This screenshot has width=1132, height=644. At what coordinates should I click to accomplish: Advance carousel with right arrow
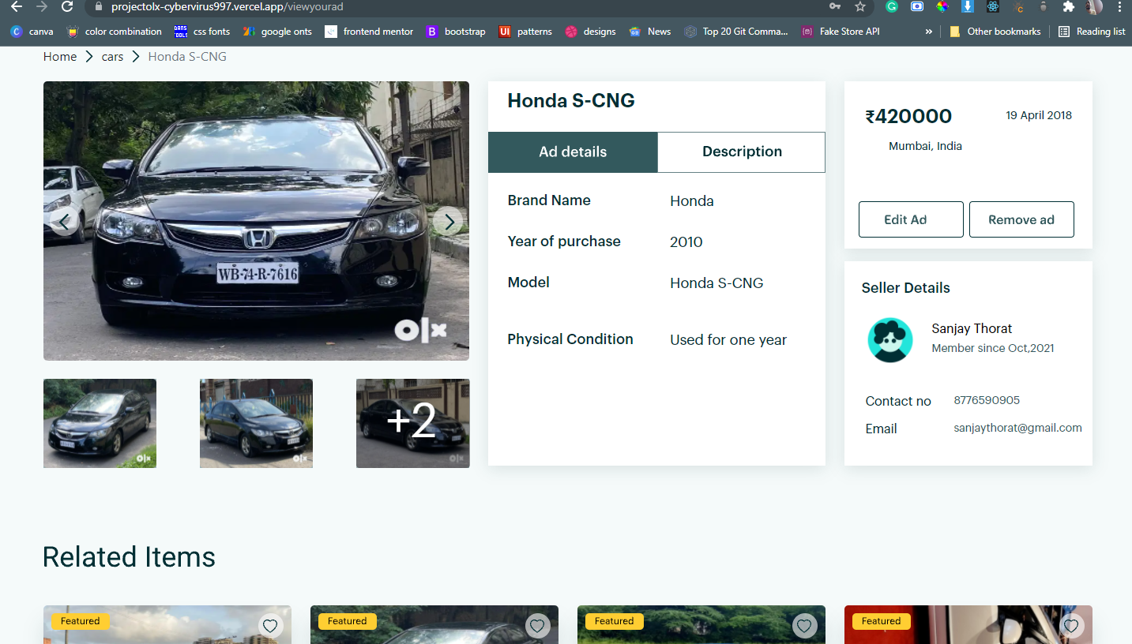point(448,222)
